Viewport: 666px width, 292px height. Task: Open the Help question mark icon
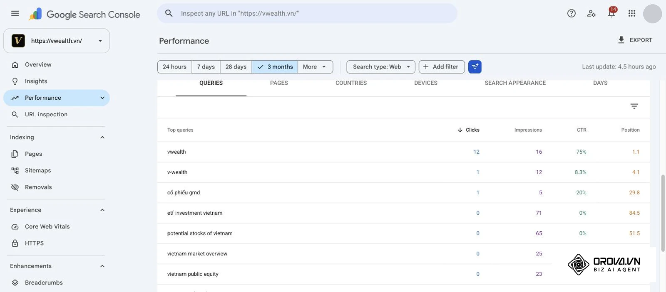click(x=572, y=13)
